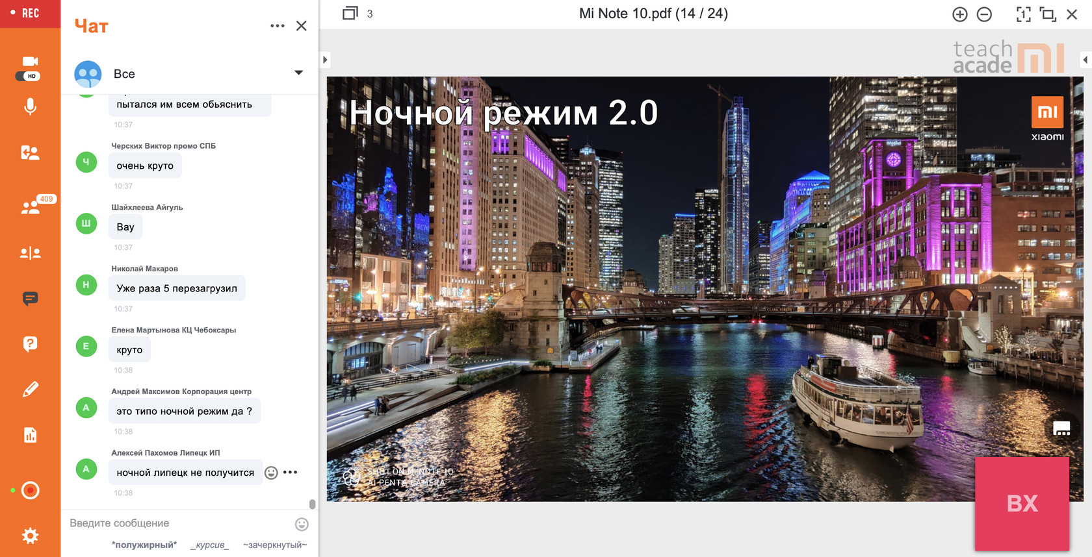Click sender name 'Николай Макаров'
Viewport: 1092px width, 557px height.
pyautogui.click(x=144, y=269)
